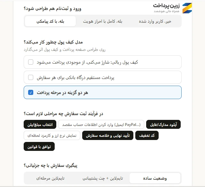Deselect the 'کد تخفیف' chip
Screen dimensions: 205x187
[x=147, y=136]
